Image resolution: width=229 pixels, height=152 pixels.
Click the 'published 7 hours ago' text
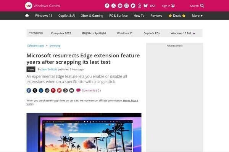(71, 70)
